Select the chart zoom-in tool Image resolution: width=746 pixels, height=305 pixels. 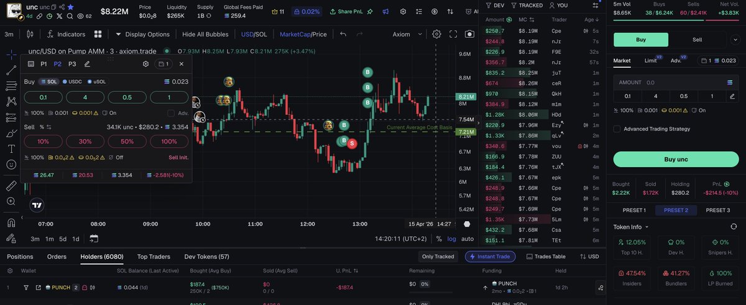pyautogui.click(x=11, y=201)
